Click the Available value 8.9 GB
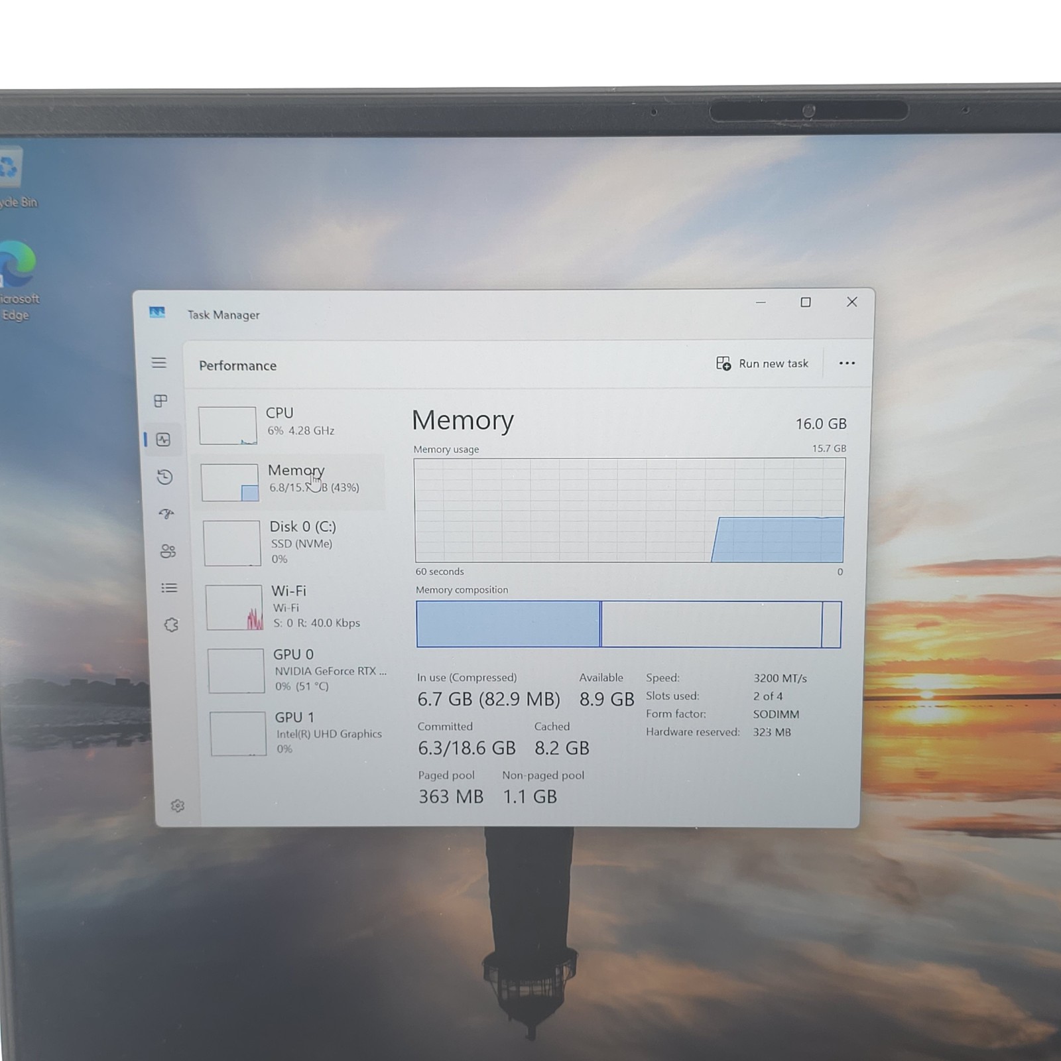 607,699
